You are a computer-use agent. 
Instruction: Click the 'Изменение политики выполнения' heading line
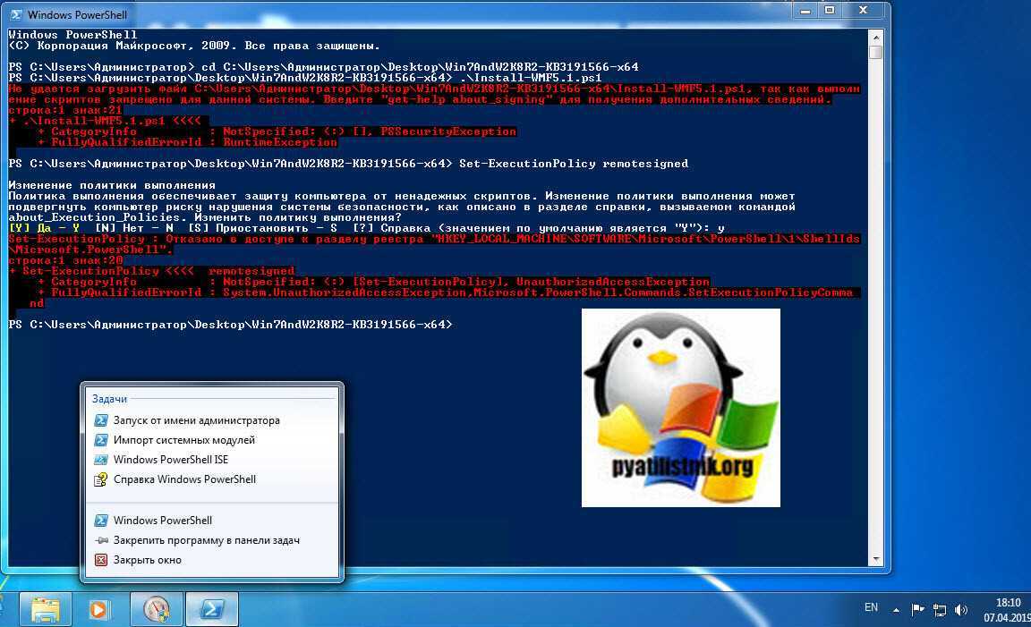[112, 185]
